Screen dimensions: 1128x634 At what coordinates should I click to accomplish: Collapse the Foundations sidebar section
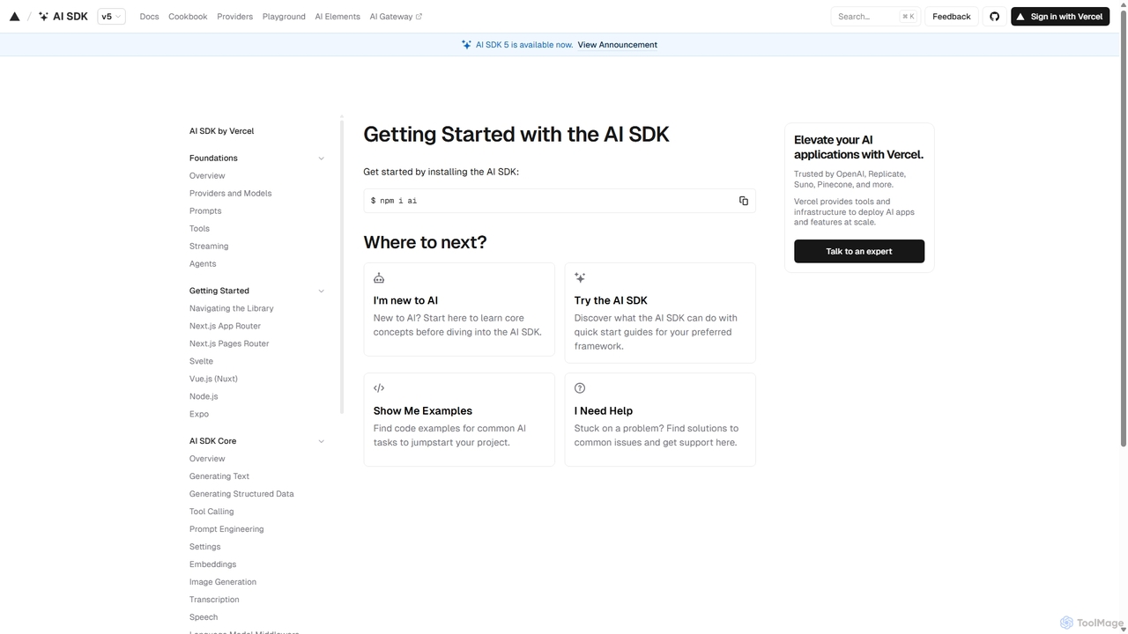(x=321, y=158)
